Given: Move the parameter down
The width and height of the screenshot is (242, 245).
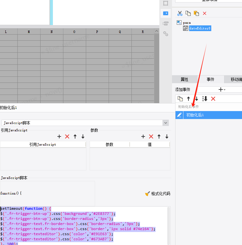Looking at the screenshot, I should [167, 136].
